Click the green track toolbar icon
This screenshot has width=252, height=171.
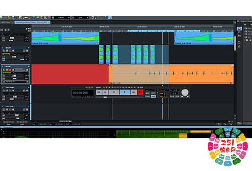[x=21, y=17]
